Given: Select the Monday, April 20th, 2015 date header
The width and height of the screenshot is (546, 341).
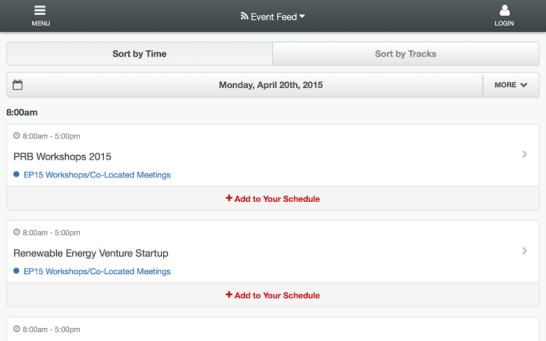Looking at the screenshot, I should click(x=270, y=85).
